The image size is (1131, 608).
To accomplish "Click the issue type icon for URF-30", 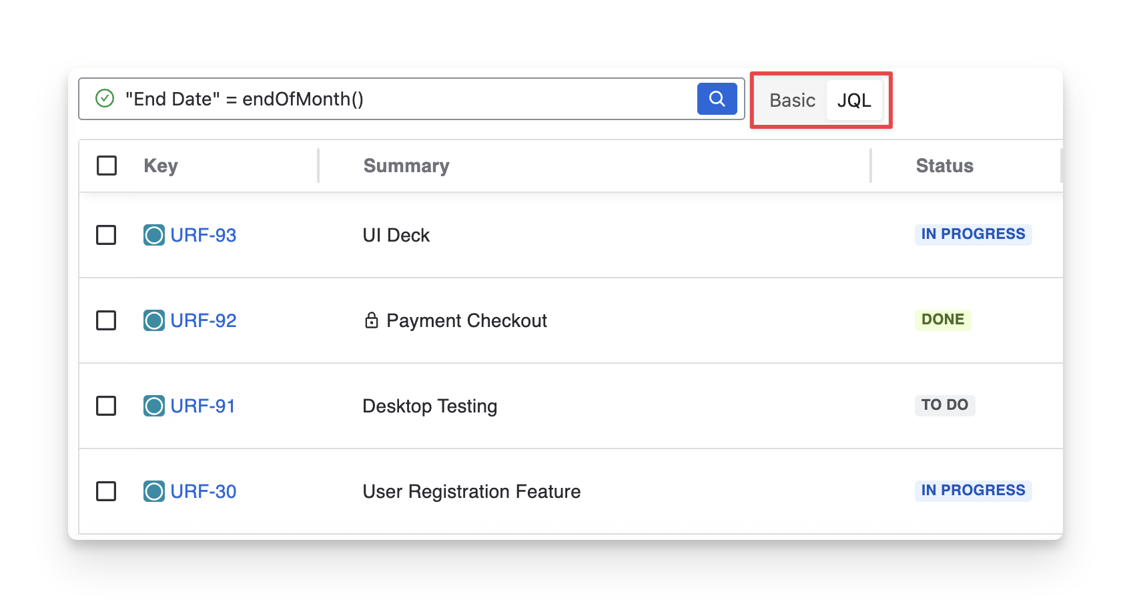I will [154, 491].
